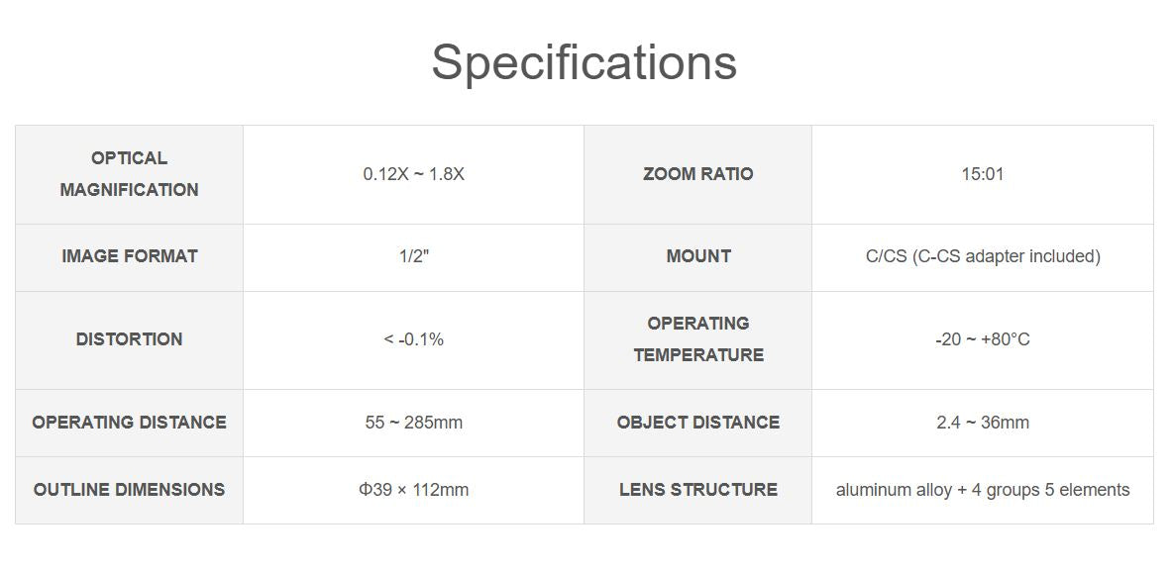The height and width of the screenshot is (572, 1171).
Task: Select the Object Distance label cell
Action: click(697, 423)
